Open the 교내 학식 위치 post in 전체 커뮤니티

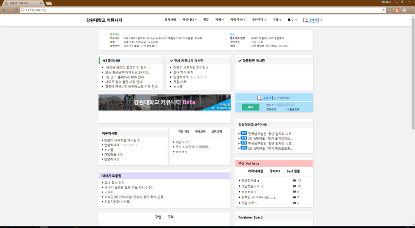183,72
